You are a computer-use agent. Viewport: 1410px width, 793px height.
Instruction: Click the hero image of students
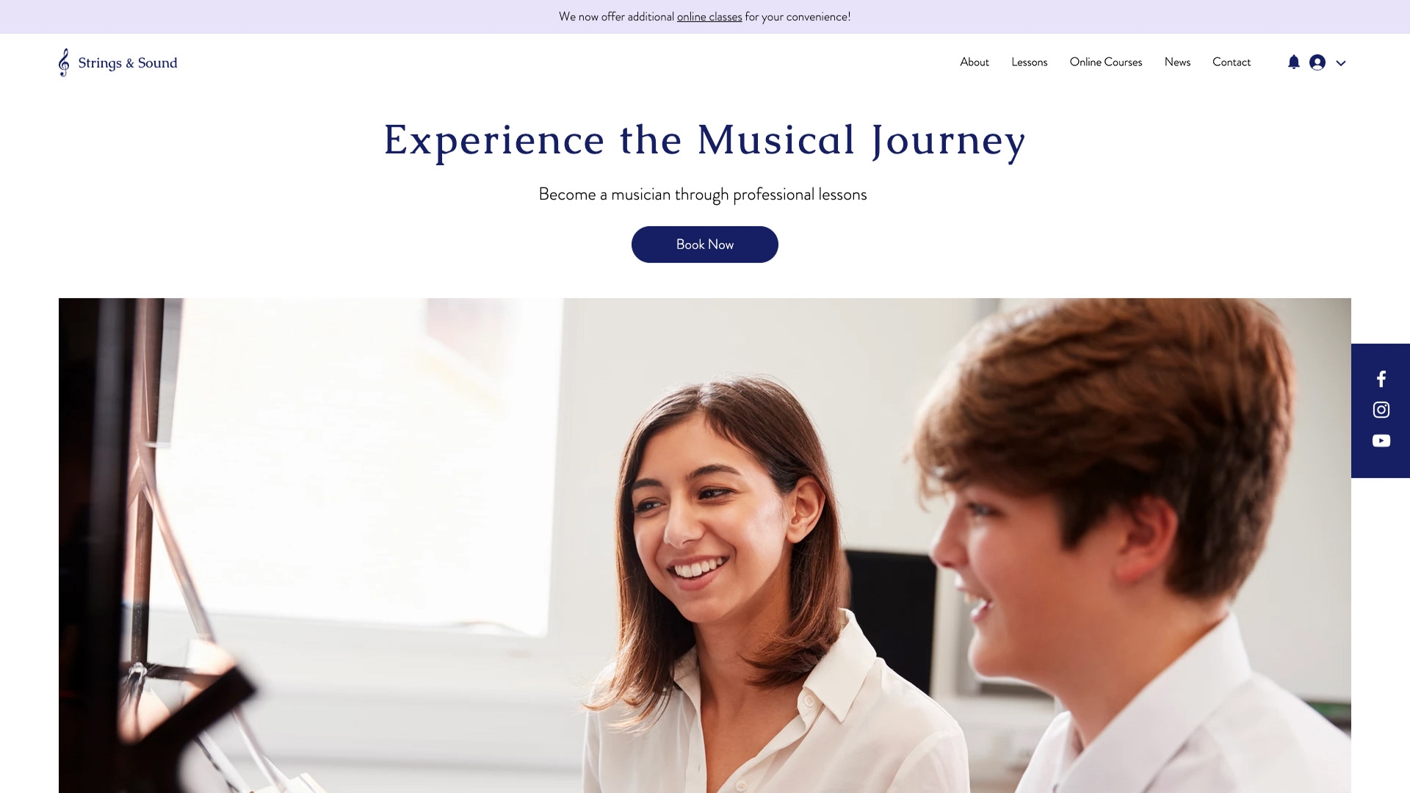[704, 545]
